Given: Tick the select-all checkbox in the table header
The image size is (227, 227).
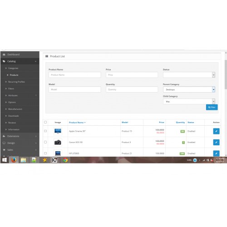Looking at the screenshot, I should pyautogui.click(x=45, y=122).
